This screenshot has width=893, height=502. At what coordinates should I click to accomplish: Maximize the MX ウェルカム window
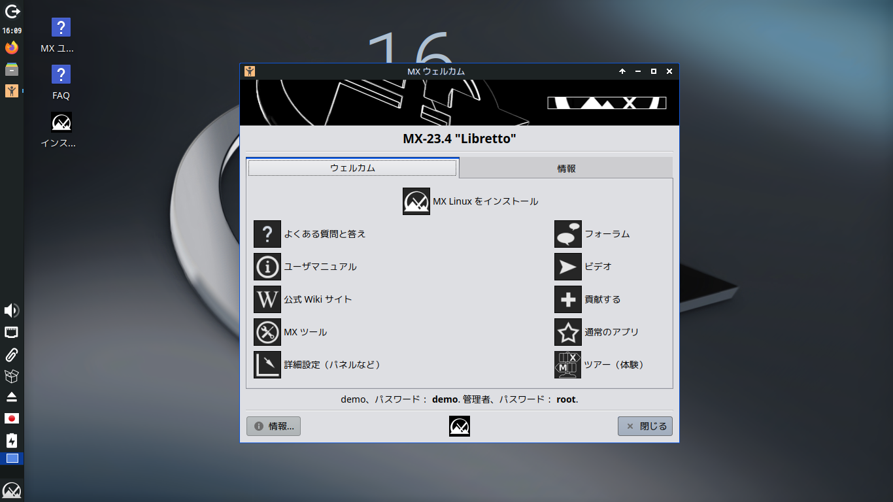(x=654, y=71)
